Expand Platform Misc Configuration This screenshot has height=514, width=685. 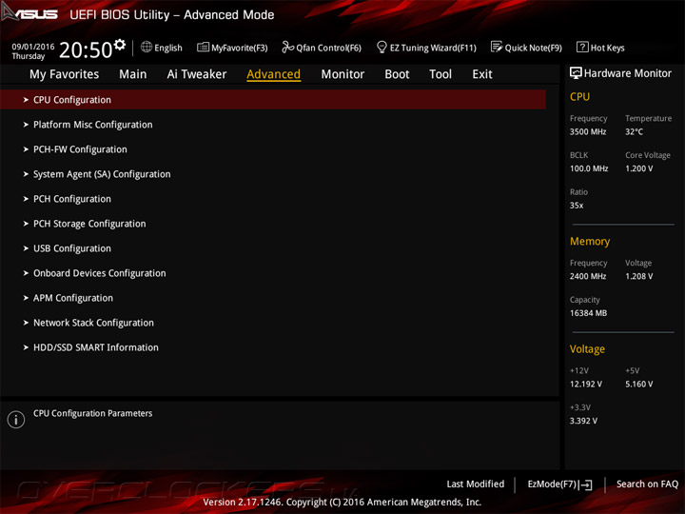[273, 125]
